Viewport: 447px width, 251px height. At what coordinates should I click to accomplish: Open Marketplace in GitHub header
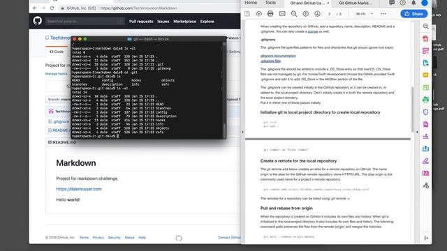click(184, 22)
